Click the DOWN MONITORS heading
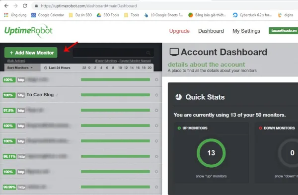Image resolution: width=298 pixels, height=195 pixels. [279, 128]
